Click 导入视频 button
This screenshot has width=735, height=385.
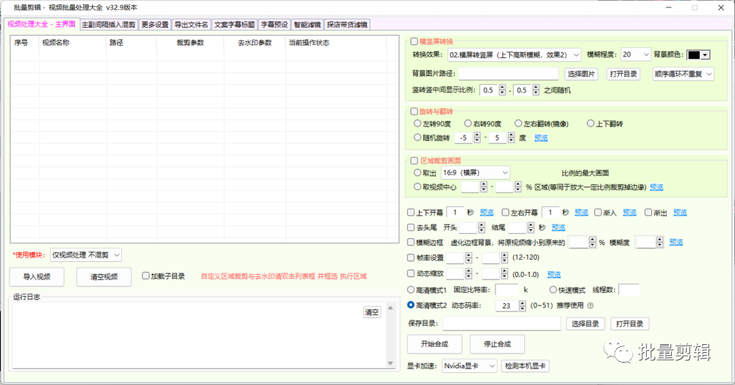click(x=37, y=277)
